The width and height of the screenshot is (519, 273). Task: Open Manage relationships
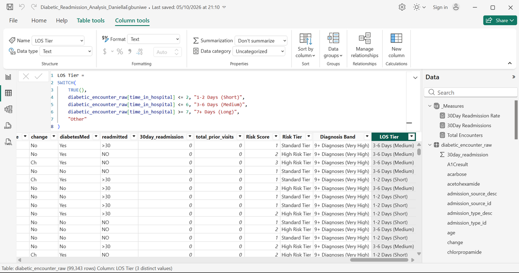pyautogui.click(x=364, y=46)
